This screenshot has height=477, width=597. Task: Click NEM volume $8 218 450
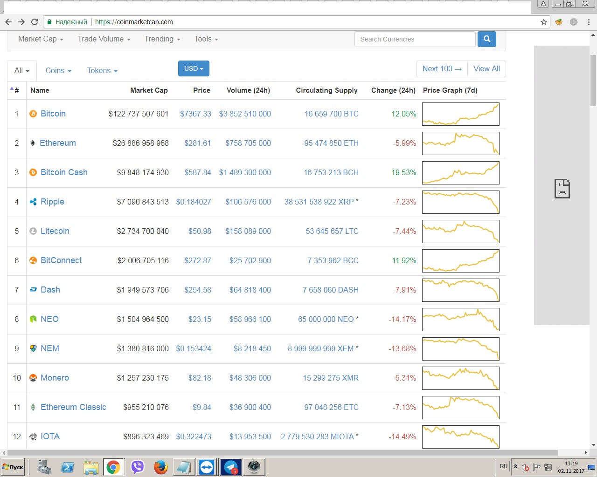252,348
